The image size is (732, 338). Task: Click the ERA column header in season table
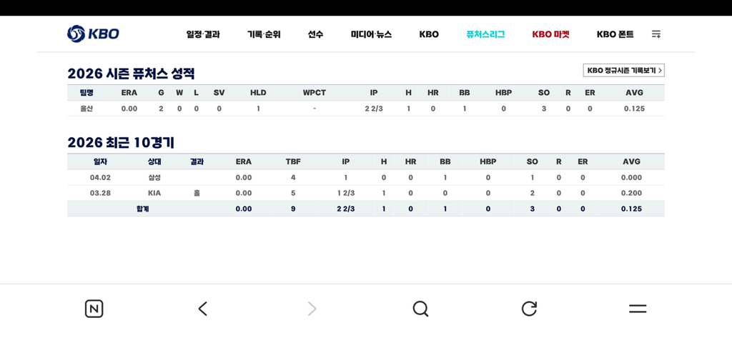coord(129,93)
